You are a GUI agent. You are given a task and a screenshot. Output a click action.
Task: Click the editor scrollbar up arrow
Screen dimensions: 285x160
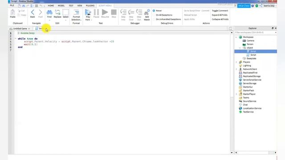tap(232, 32)
